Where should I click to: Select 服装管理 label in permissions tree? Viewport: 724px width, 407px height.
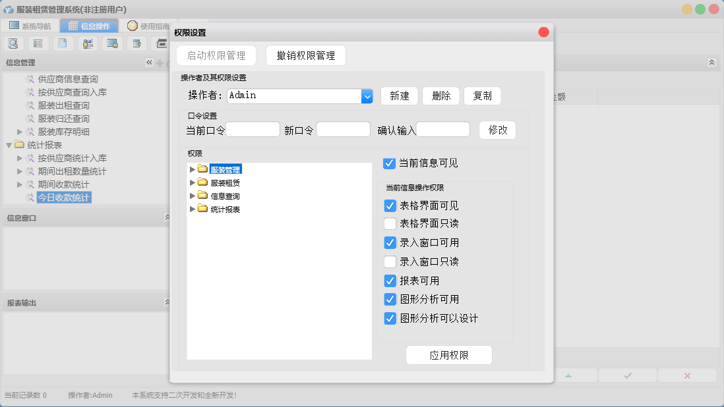tap(226, 170)
